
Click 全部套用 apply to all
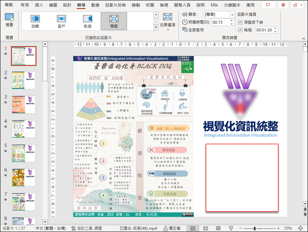click(x=193, y=30)
